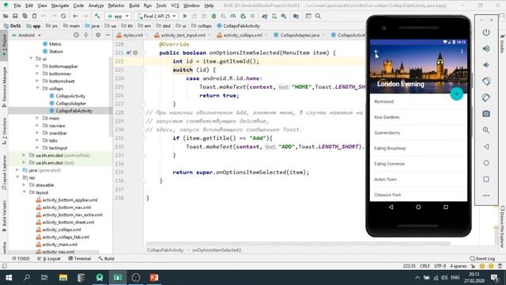The image size is (506, 285).
Task: Expand the snackbar folder
Action: pos(37,133)
